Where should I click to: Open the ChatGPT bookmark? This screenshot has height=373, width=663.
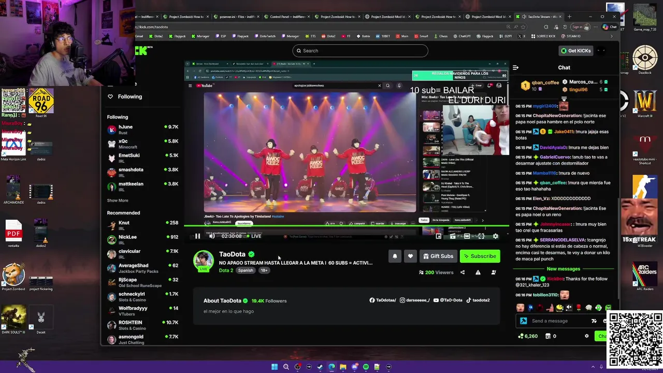[462, 36]
